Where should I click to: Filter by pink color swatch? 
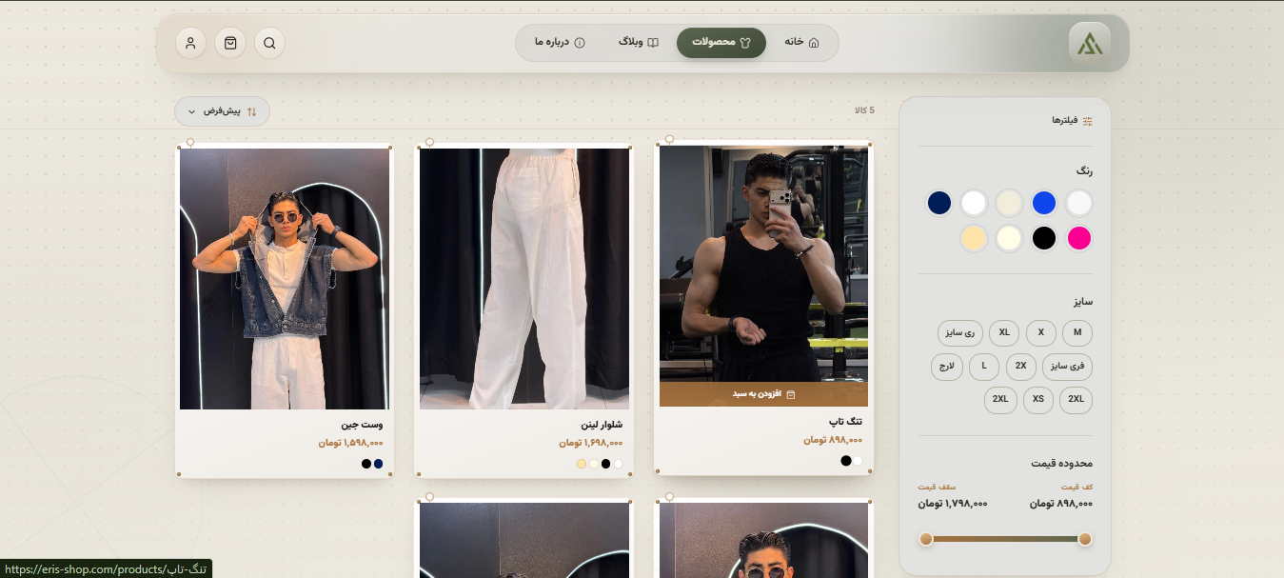coord(1078,238)
